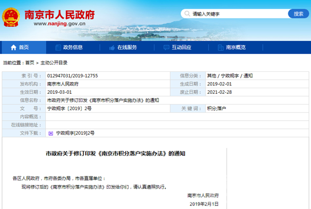The image size is (311, 209).
Task: Click the salutation line 各区人民政府
Action: coord(59,178)
